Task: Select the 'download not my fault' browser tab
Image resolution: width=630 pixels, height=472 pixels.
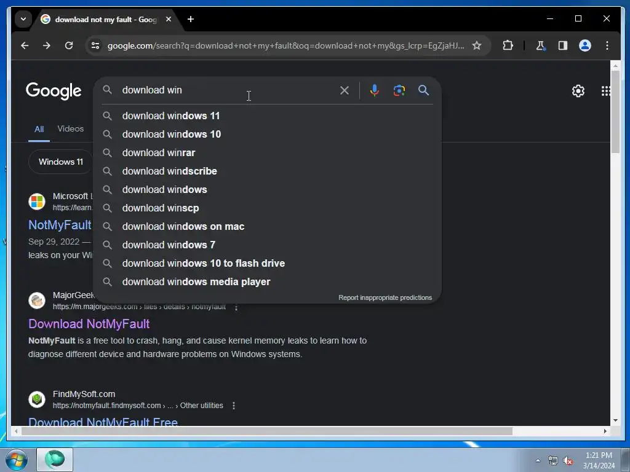Action: tap(106, 19)
